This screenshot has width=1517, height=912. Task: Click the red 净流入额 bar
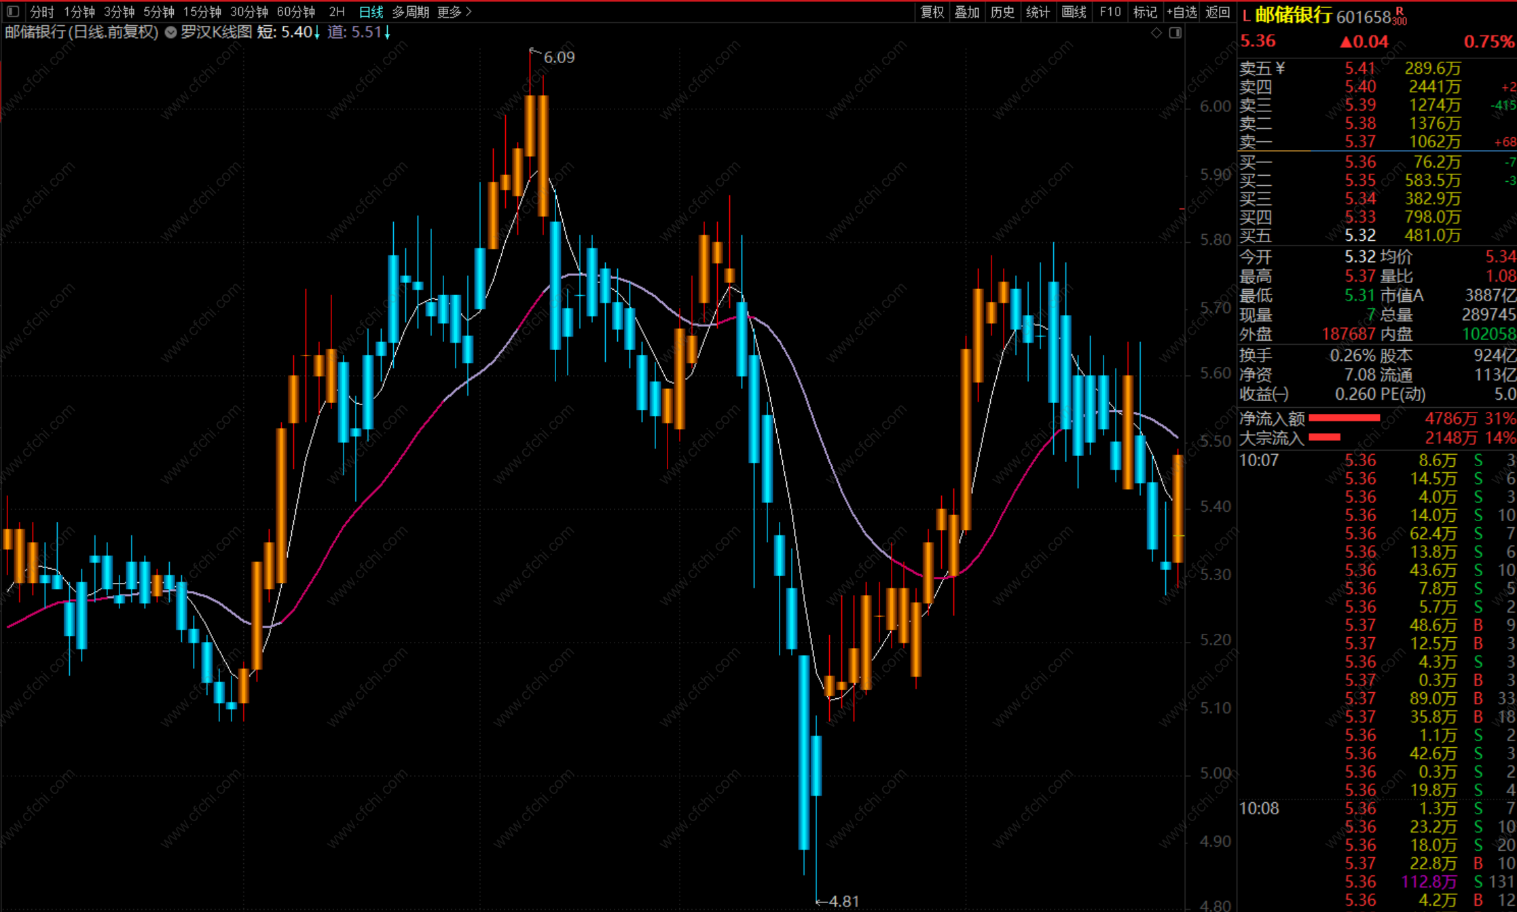click(x=1344, y=418)
